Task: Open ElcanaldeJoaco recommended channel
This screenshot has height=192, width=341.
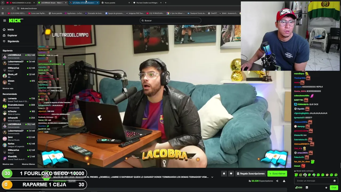Action: click(19, 106)
